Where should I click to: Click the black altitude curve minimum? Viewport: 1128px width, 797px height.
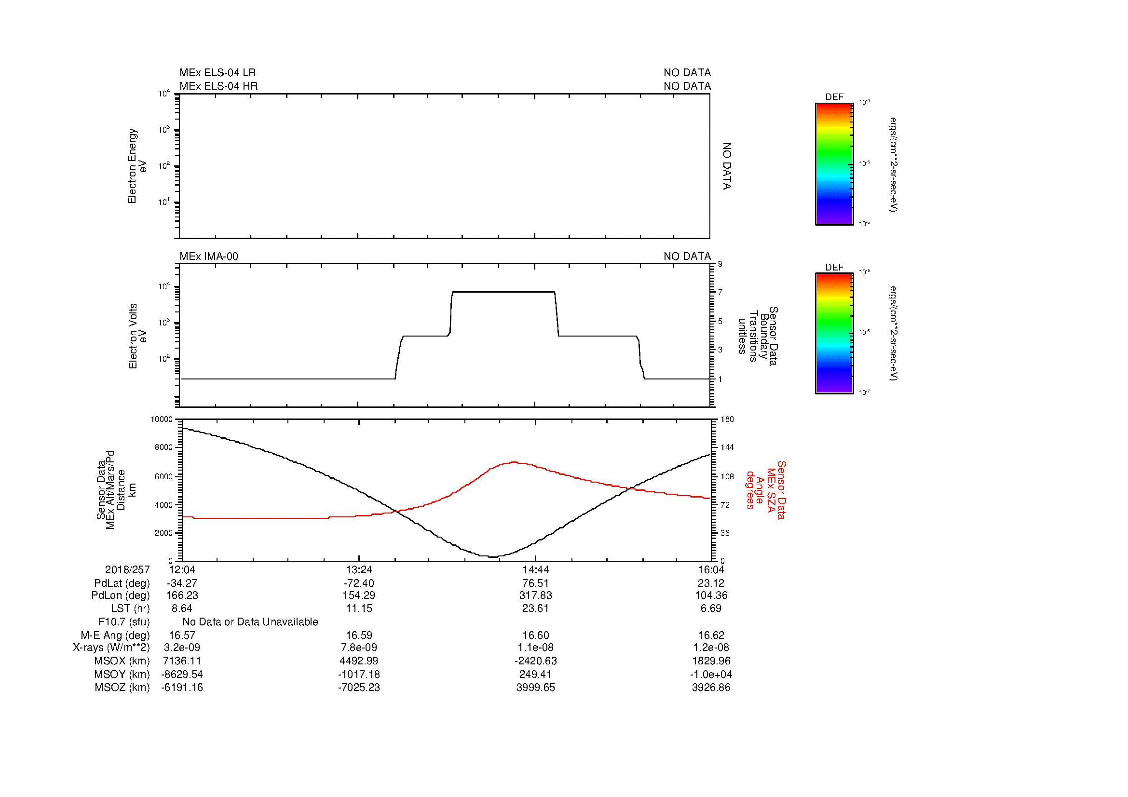coord(493,556)
